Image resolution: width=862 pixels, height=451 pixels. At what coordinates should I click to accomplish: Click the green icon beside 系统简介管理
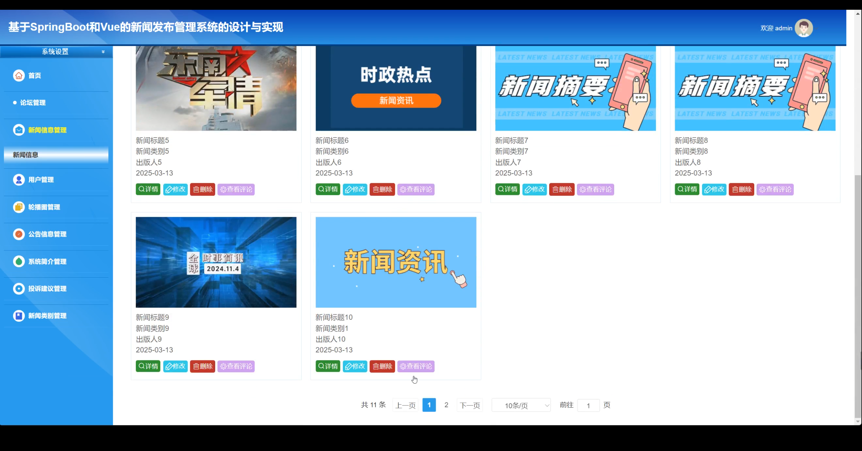(x=19, y=261)
